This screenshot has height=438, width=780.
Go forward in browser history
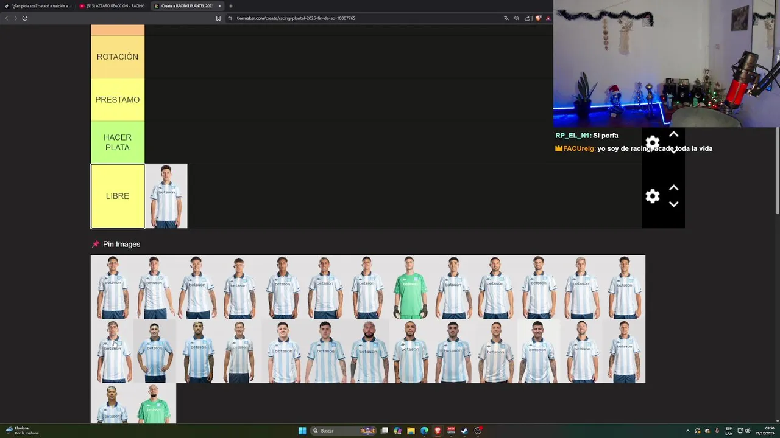15,18
